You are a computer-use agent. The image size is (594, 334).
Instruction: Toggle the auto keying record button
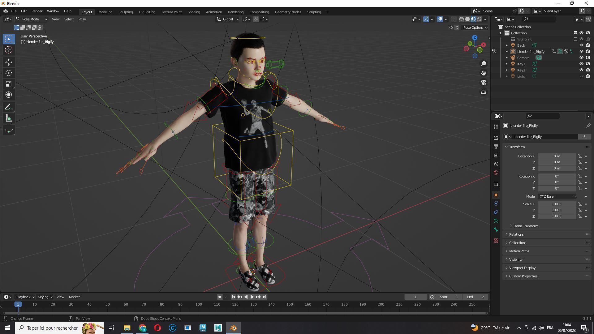click(x=219, y=297)
